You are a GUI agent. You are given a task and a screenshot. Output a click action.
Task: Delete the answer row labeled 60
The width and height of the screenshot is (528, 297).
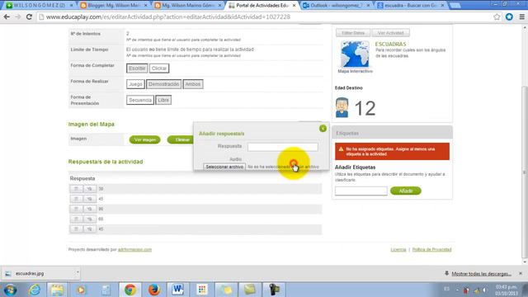tap(76, 219)
